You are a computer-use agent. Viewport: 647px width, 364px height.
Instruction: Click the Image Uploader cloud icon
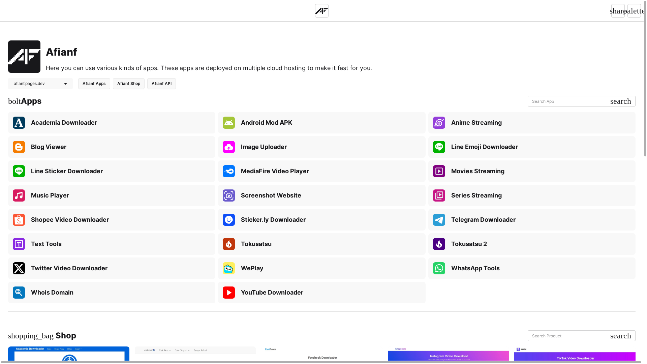[x=229, y=147]
